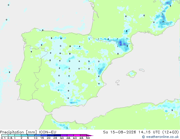Click the '20' legend scale label

tap(49, 138)
